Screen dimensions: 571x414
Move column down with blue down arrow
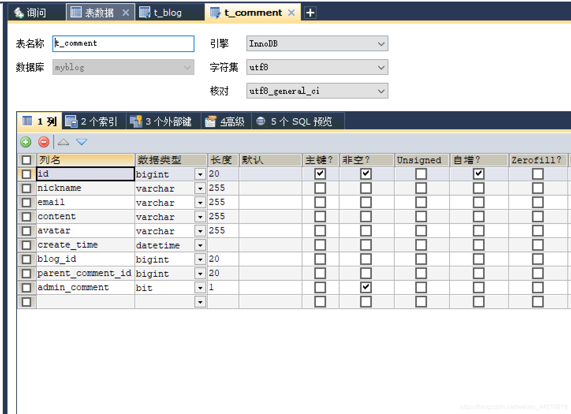(82, 142)
